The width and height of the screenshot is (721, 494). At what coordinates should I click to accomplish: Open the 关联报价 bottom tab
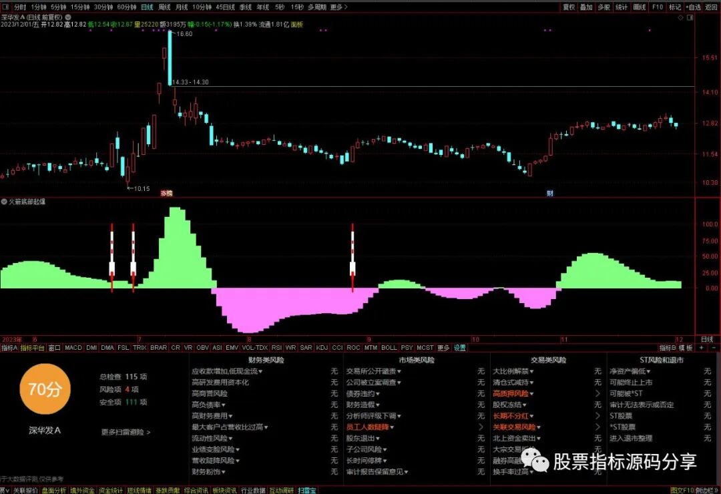(25, 490)
